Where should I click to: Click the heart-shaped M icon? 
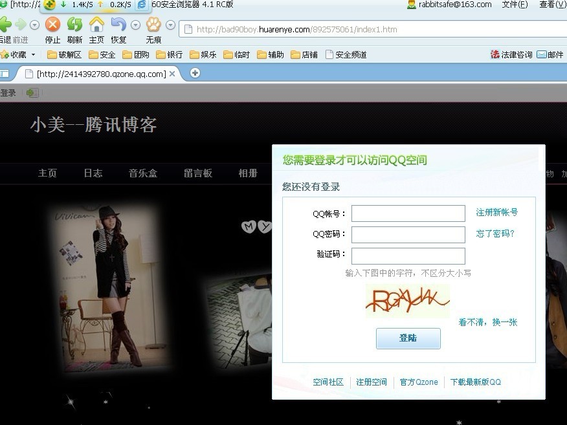249,226
